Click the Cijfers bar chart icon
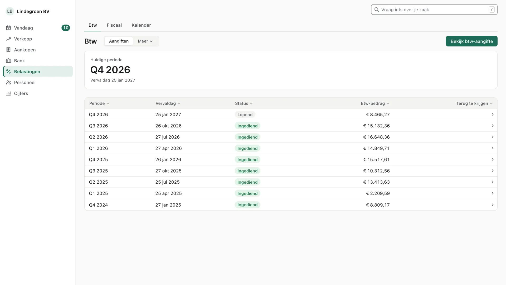The image size is (506, 285). tap(8, 93)
